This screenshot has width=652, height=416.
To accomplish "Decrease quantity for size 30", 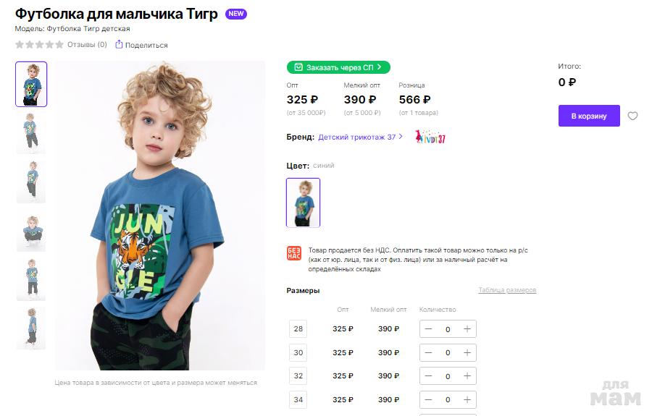I will pos(429,353).
